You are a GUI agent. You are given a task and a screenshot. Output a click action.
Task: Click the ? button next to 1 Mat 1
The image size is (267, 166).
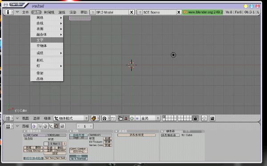64,144
